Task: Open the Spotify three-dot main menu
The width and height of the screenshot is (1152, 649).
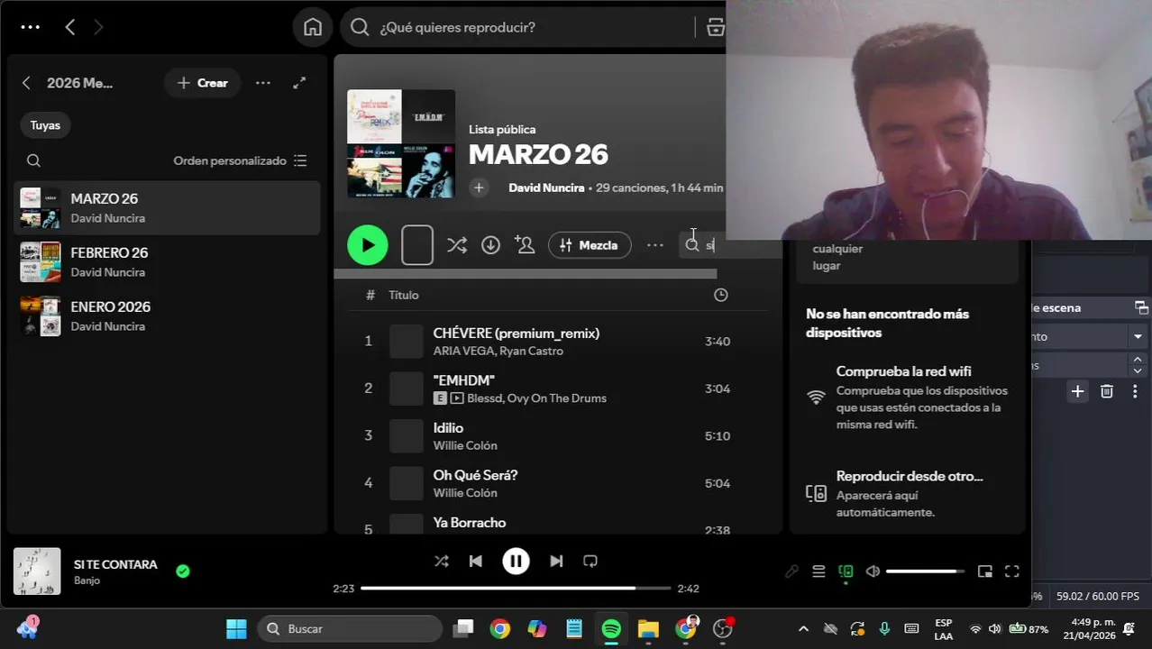Action: tap(30, 27)
